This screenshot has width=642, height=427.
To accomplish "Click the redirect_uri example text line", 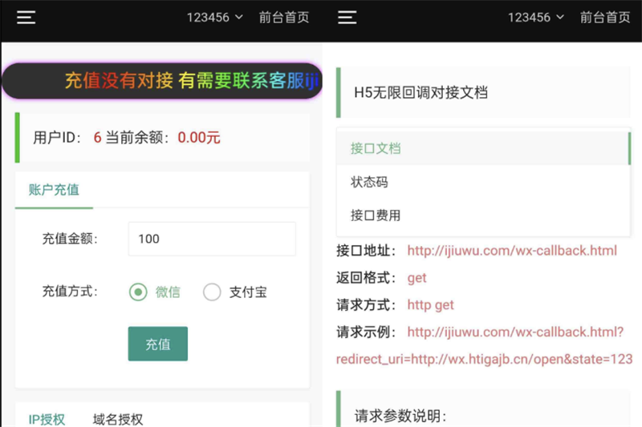I will pos(485,359).
